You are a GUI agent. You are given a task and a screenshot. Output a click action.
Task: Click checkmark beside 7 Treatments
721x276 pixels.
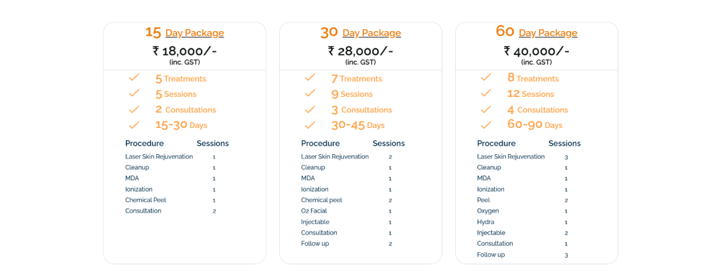(310, 78)
